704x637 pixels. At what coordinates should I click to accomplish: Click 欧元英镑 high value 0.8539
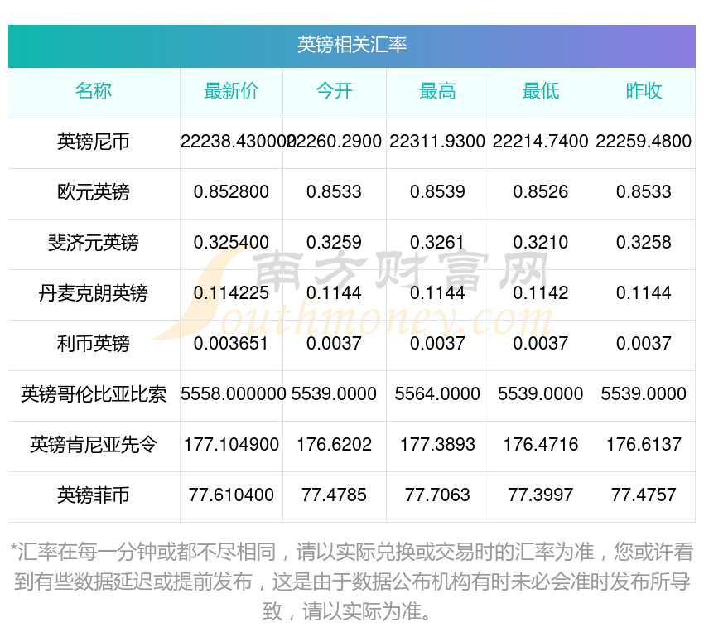[437, 191]
